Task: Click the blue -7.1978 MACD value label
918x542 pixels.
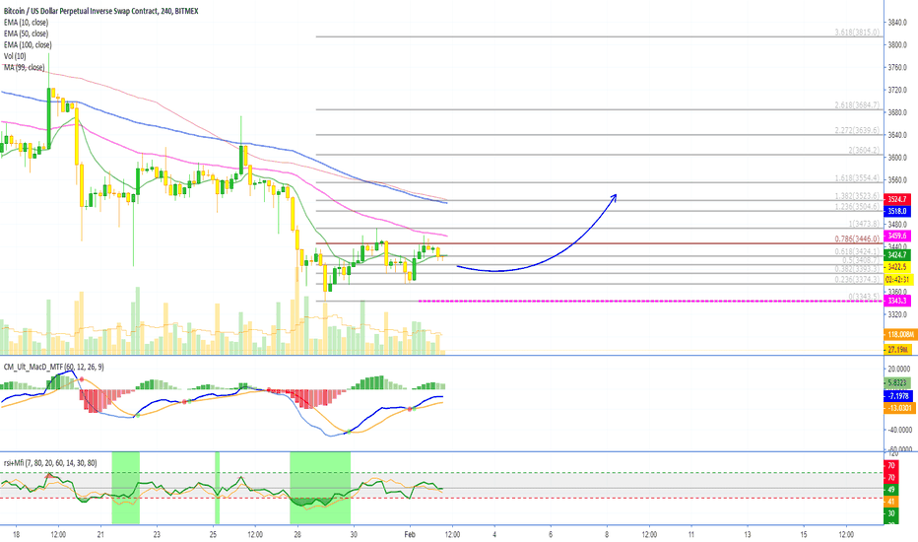Action: [x=898, y=396]
